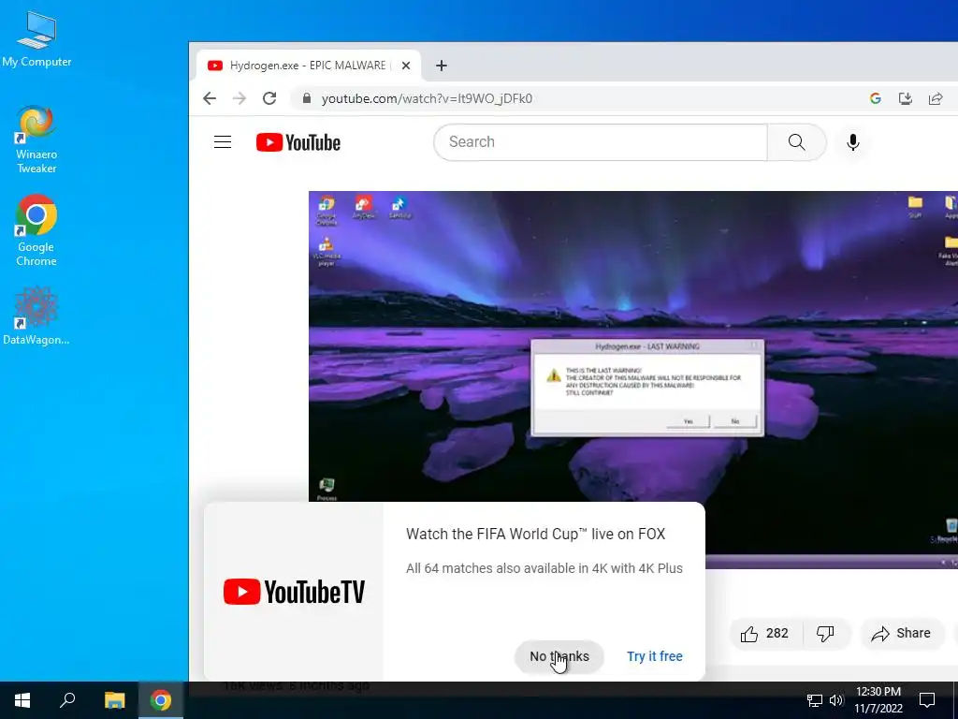The width and height of the screenshot is (958, 719).
Task: Click Try it free link
Action: pyautogui.click(x=654, y=656)
